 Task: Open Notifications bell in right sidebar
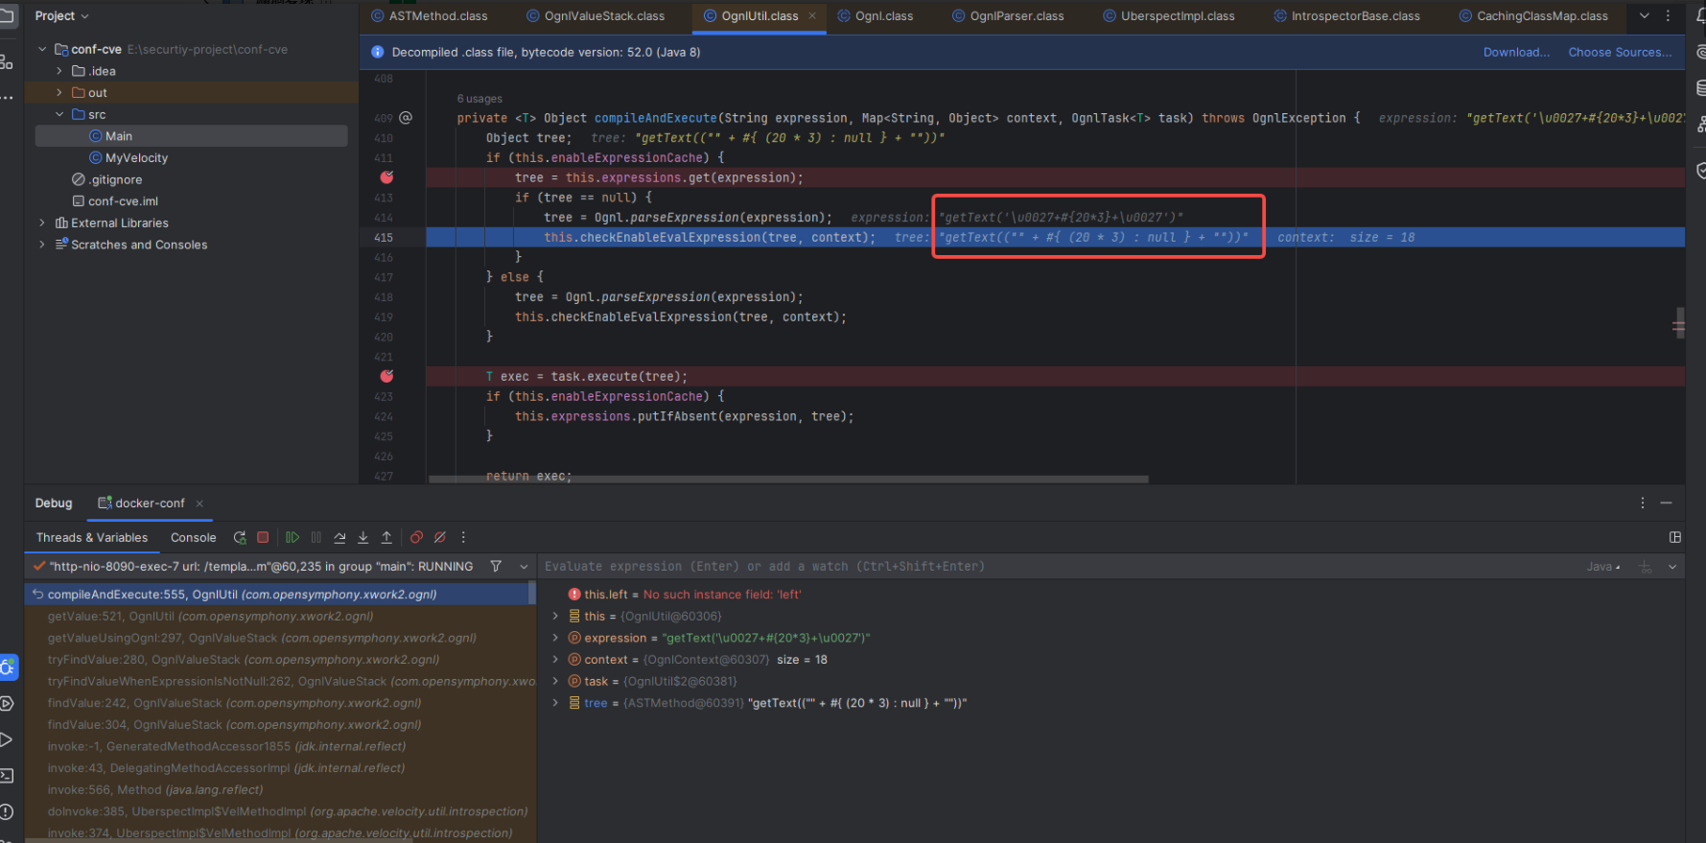[x=1700, y=15]
